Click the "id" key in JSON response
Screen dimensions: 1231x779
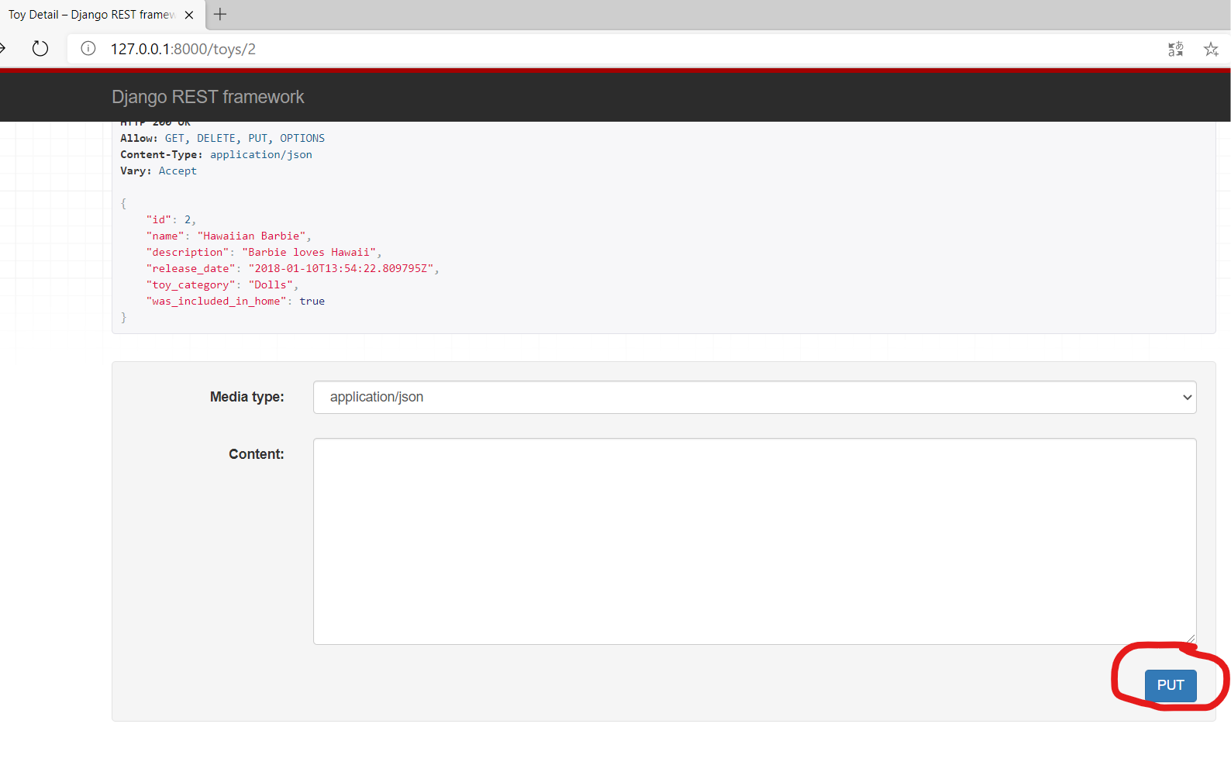point(158,219)
